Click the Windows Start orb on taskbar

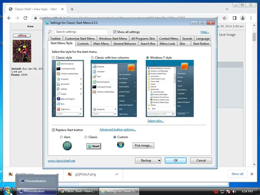click(7, 191)
